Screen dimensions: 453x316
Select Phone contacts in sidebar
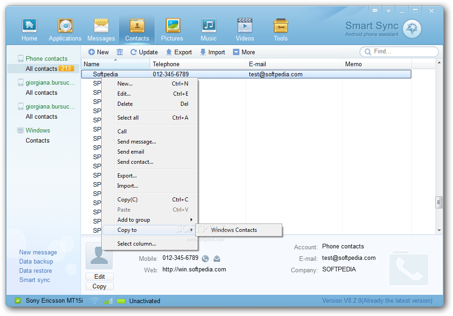46,58
